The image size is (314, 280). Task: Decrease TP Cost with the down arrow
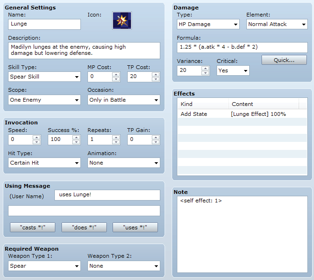pos(156,79)
